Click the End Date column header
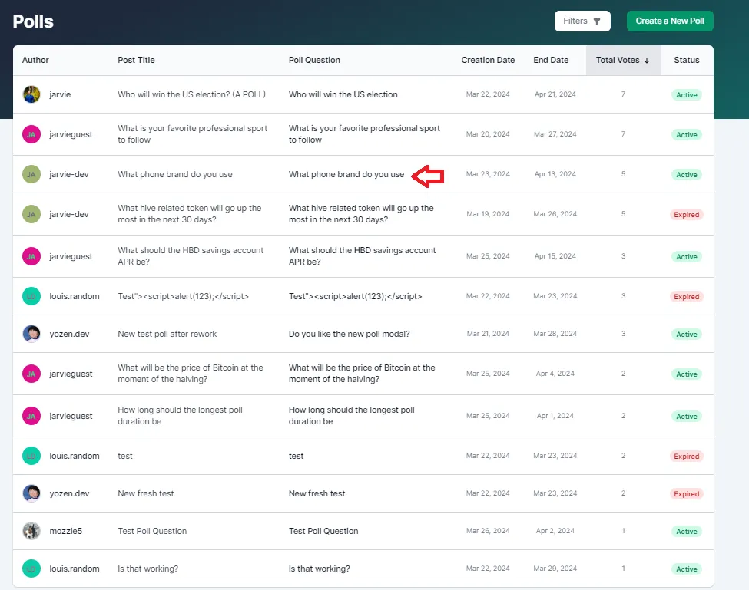This screenshot has height=590, width=749. point(551,60)
